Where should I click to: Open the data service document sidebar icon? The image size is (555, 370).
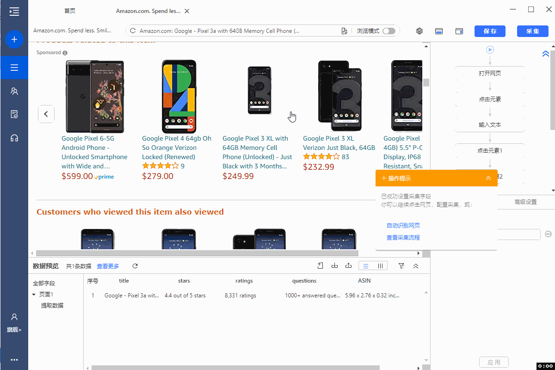[x=14, y=114]
